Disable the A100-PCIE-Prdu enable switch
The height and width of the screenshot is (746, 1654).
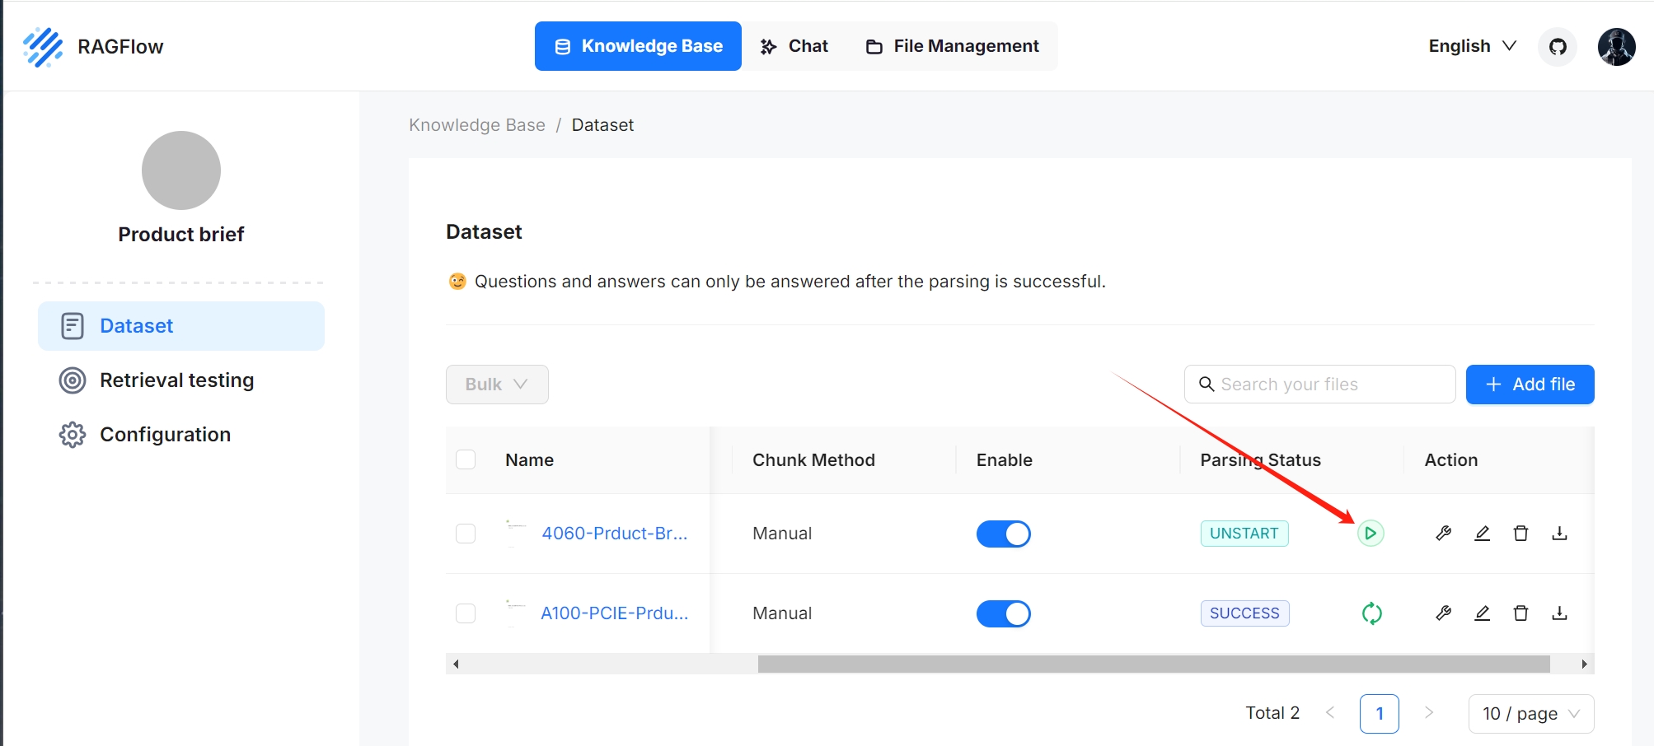point(1004,613)
